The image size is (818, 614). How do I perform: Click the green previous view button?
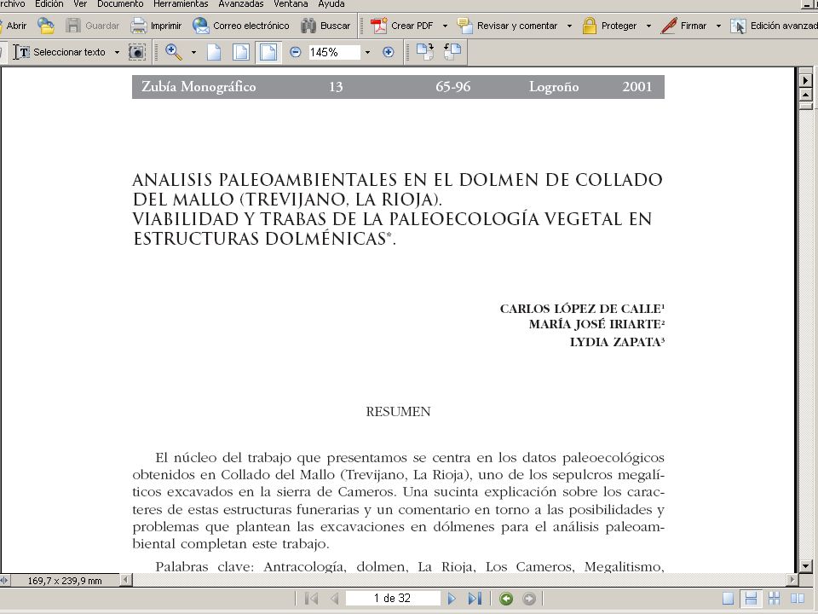click(506, 599)
